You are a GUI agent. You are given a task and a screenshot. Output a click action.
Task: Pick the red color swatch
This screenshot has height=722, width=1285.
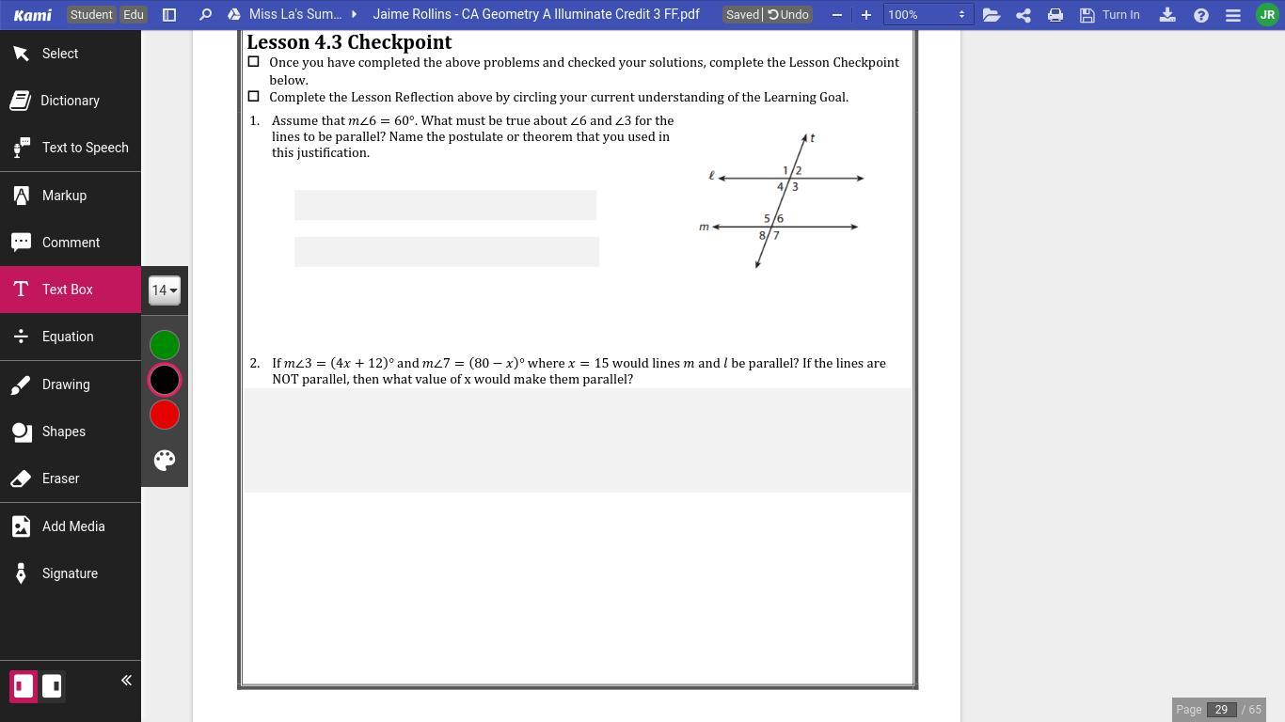coord(165,415)
